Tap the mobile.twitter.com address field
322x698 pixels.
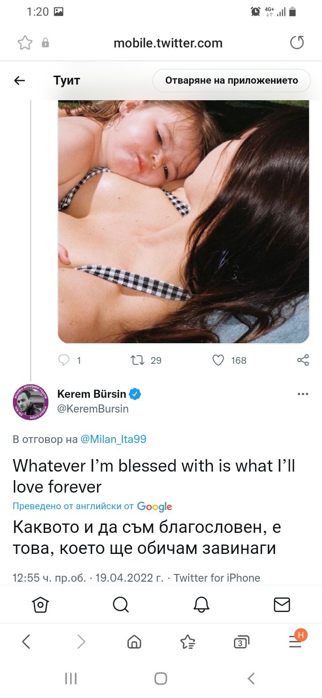168,43
